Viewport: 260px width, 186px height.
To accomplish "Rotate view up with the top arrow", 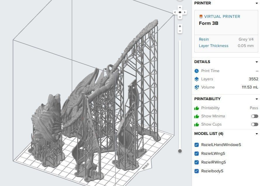I will coord(180,8).
